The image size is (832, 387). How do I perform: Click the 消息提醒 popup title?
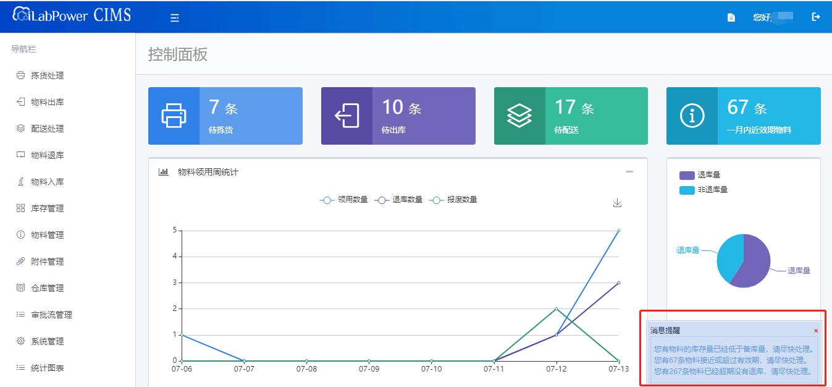(x=665, y=331)
